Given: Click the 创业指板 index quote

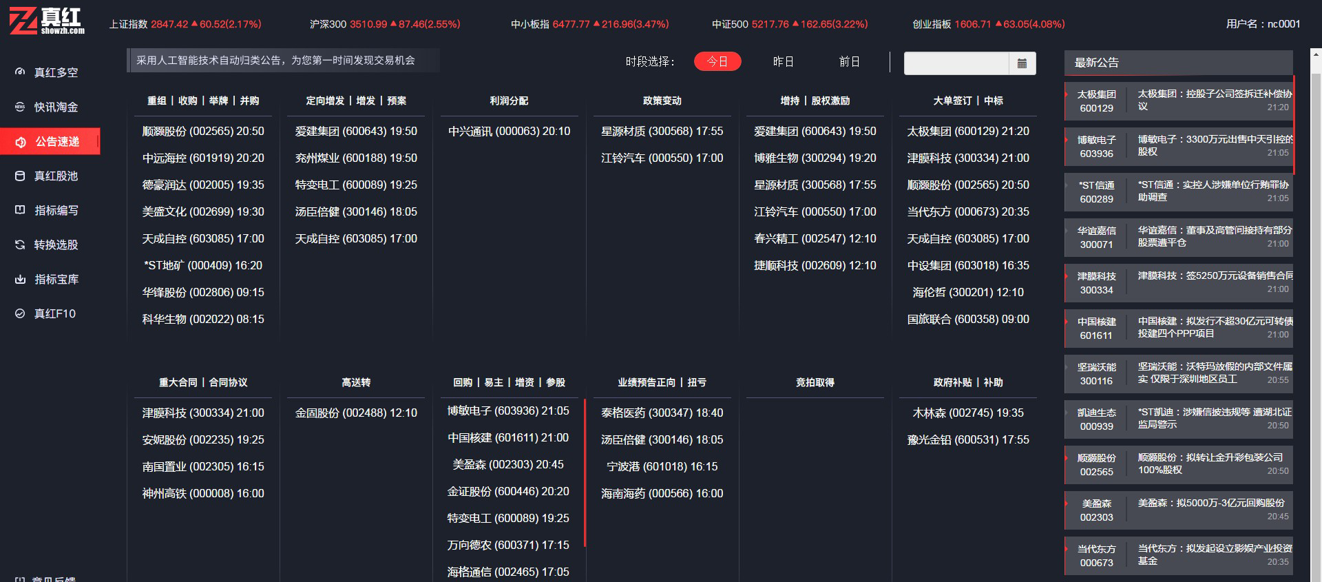Looking at the screenshot, I should [989, 24].
